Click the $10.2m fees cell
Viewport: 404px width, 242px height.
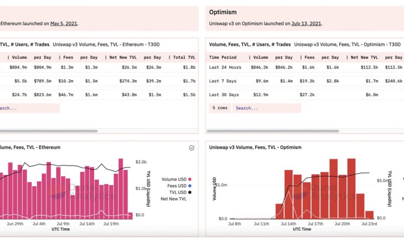[66, 81]
